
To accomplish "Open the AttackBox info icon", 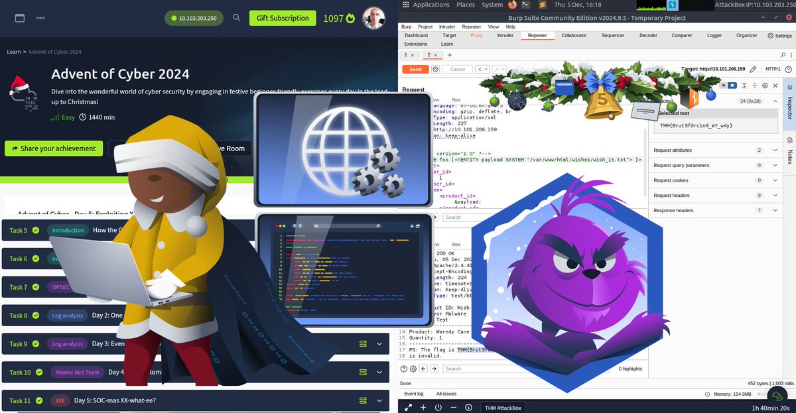I will pyautogui.click(x=469, y=407).
